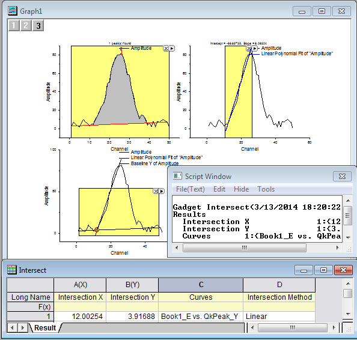Click the Intersection Y long name cell
Screen dimensions: 357x340
132,297
